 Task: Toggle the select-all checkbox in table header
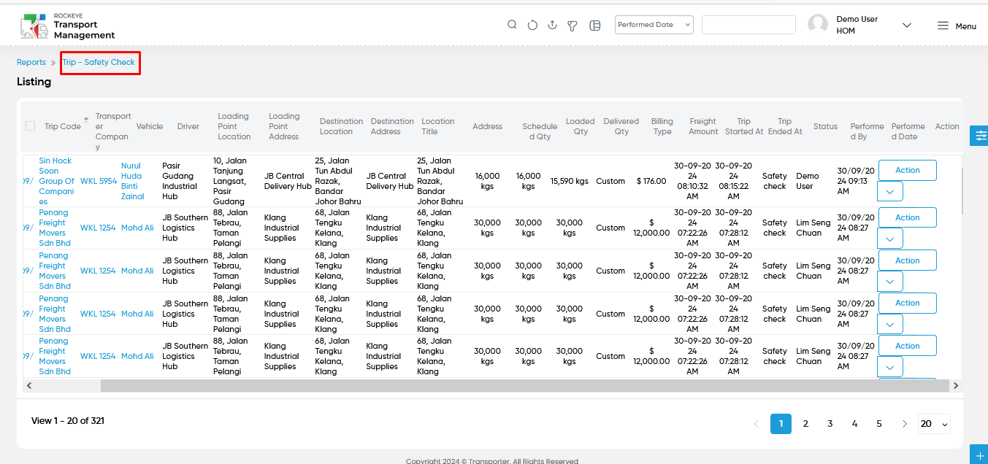pos(30,125)
